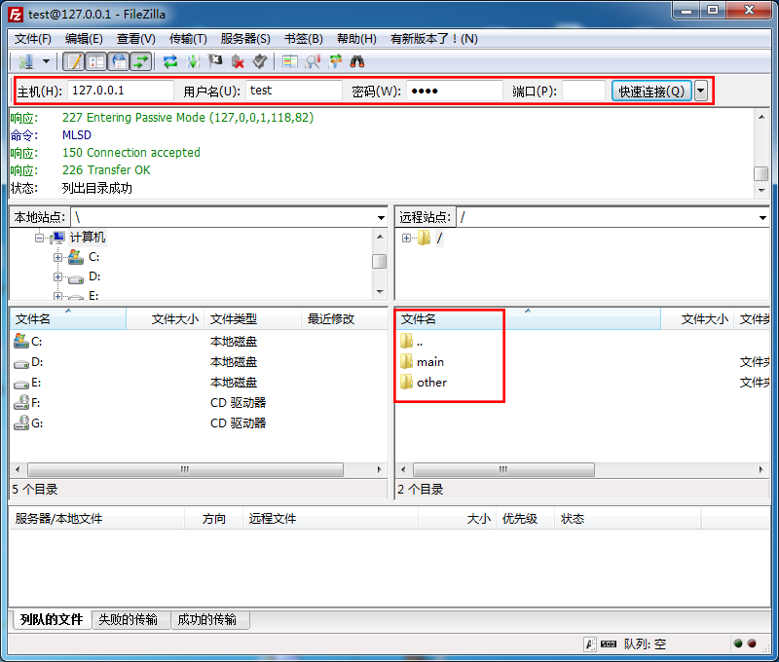Sort local list by 最近修改 column

coord(344,319)
